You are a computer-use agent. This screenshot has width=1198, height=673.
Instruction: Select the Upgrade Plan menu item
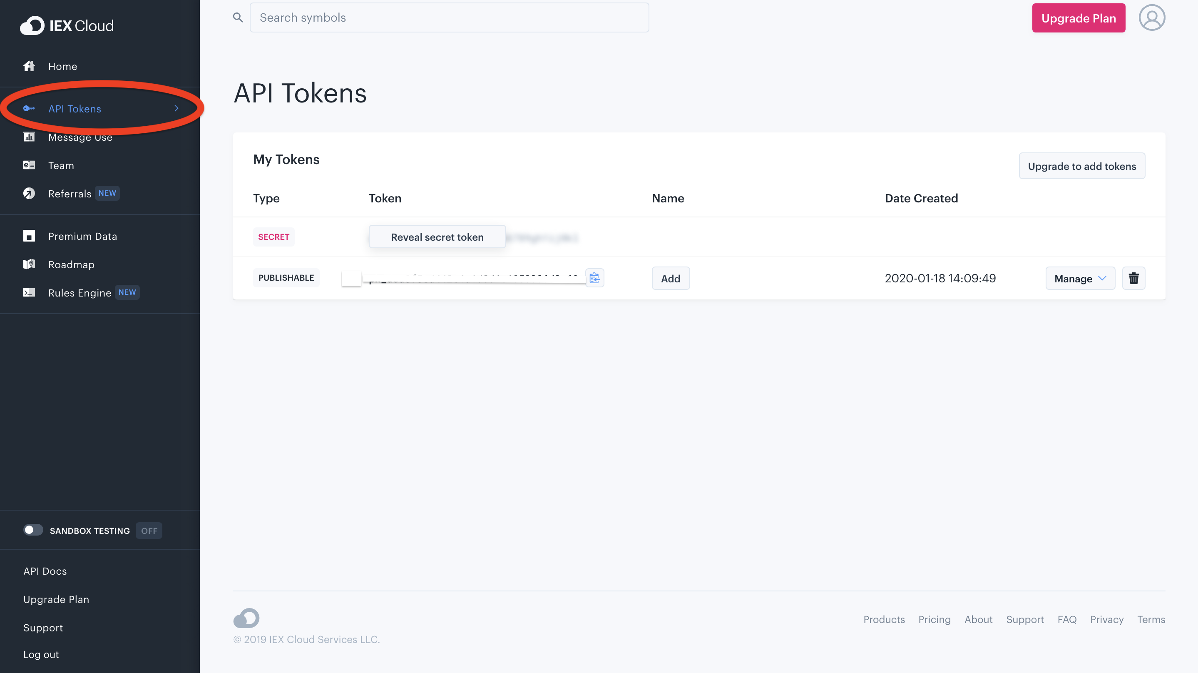click(x=57, y=598)
